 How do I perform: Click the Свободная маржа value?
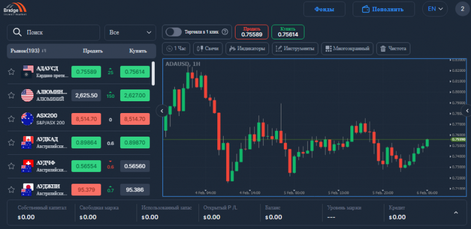pyautogui.click(x=88, y=217)
